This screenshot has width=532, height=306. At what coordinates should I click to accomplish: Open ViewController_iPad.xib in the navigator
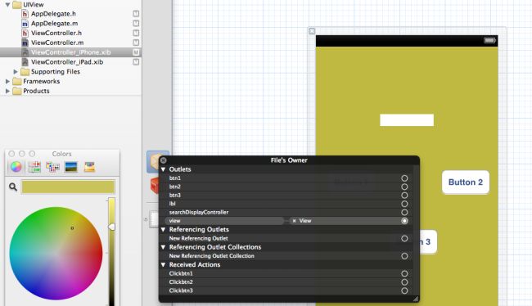[x=67, y=62]
